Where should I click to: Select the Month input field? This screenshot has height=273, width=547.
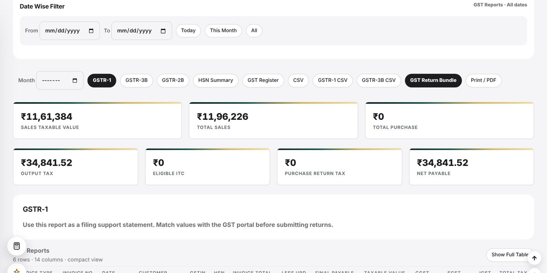[x=60, y=81]
